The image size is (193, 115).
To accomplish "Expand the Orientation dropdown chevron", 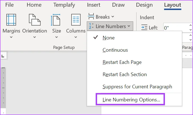I will 34,37.
